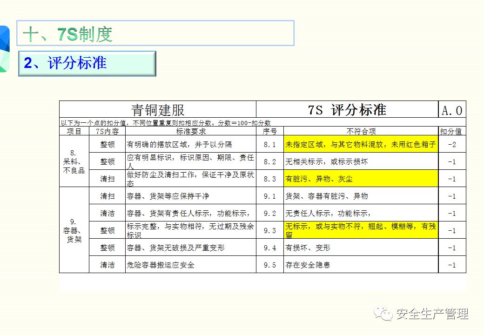Viewport: 484px width, 335px height.
Task: Click "整顿" in row 8.1
Action: (107, 144)
